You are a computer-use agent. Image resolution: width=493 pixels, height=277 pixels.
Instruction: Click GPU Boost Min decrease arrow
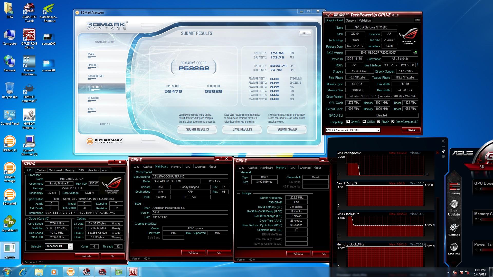point(481,189)
